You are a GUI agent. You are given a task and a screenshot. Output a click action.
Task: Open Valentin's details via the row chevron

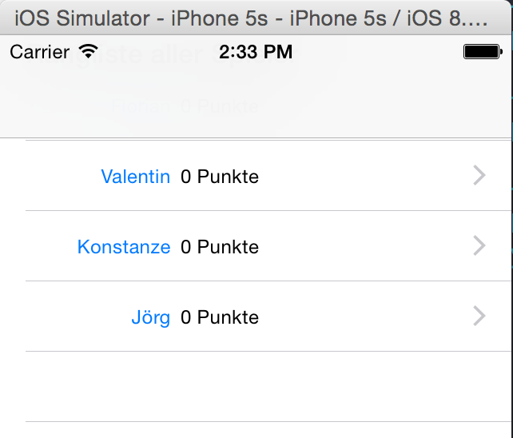(479, 176)
